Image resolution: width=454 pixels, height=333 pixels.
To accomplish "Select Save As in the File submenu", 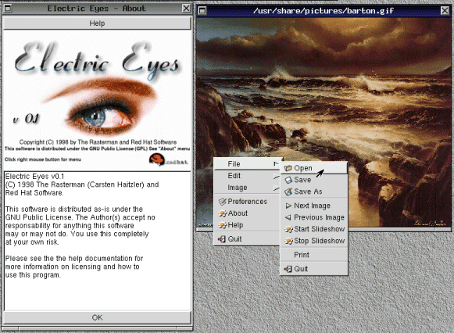I will (x=314, y=192).
